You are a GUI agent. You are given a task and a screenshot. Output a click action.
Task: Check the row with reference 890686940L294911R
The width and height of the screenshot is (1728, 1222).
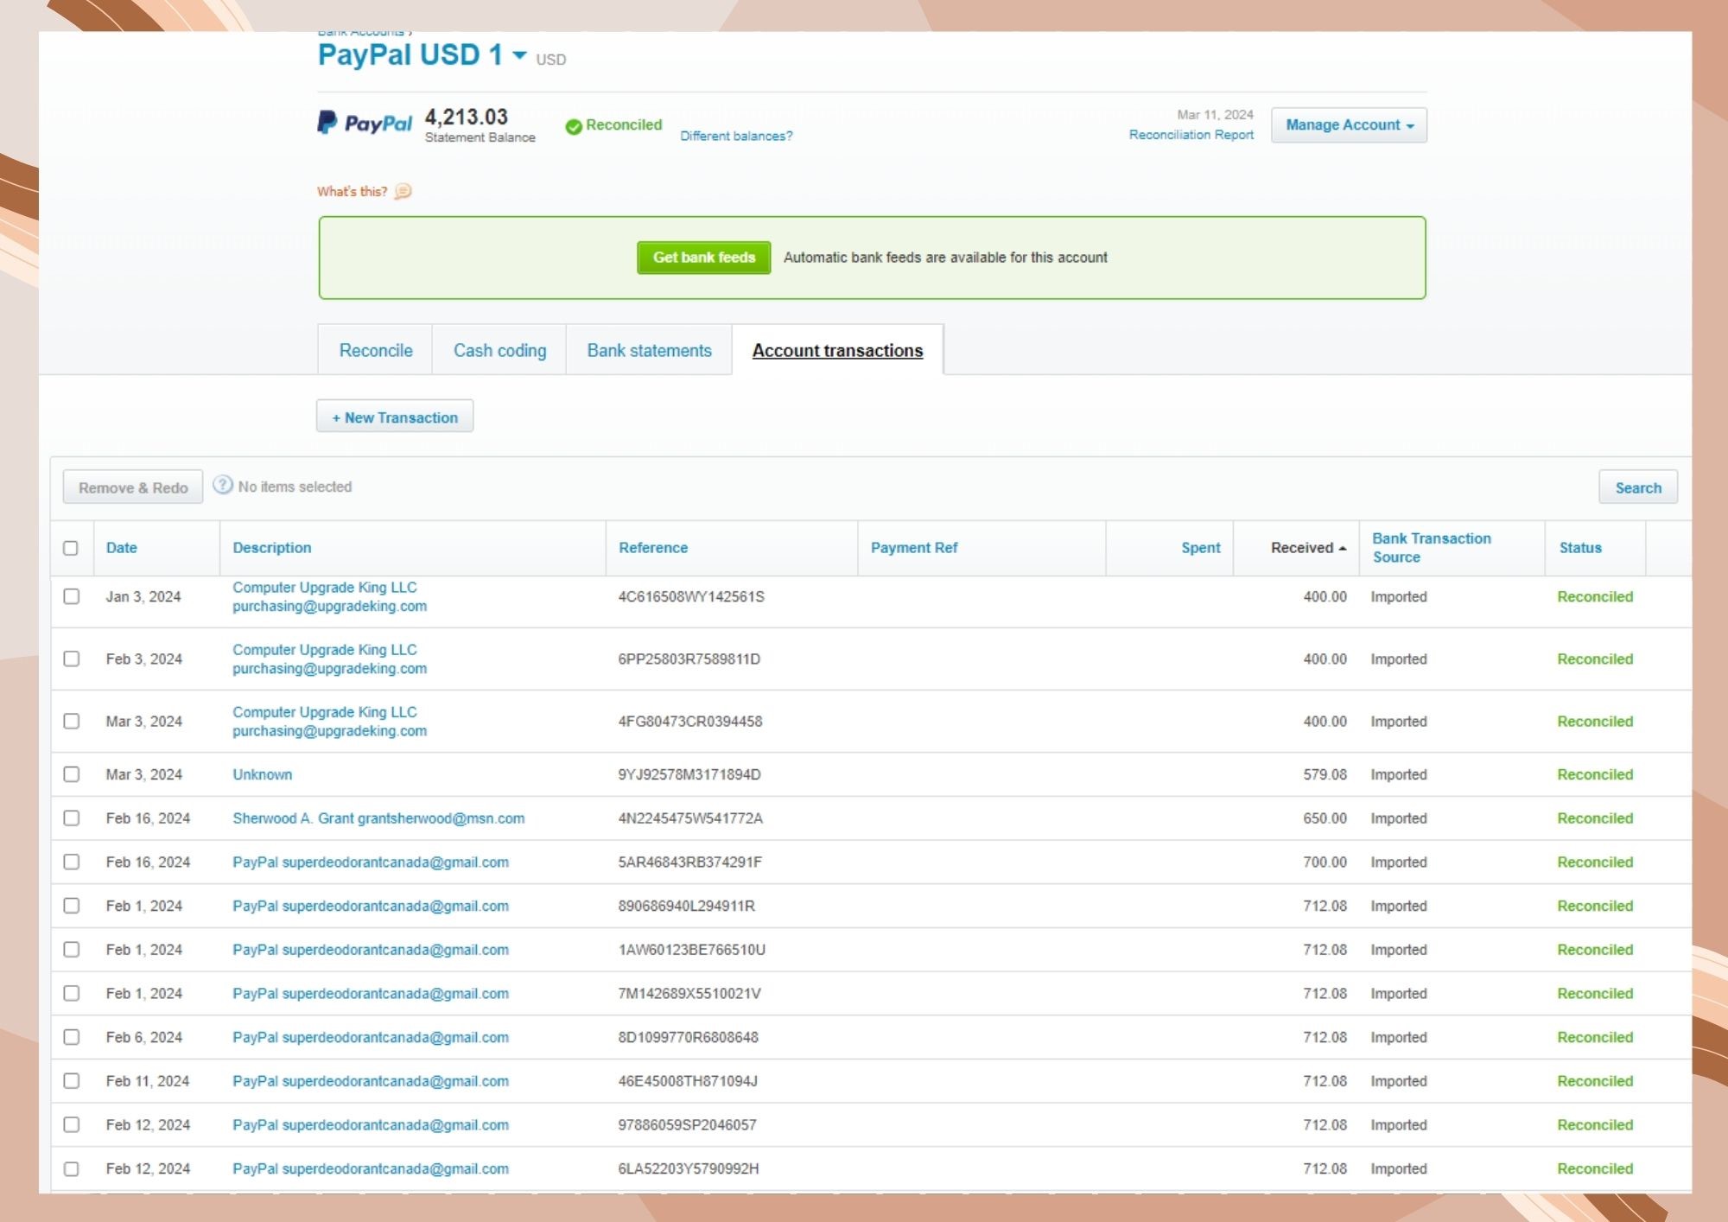(72, 906)
